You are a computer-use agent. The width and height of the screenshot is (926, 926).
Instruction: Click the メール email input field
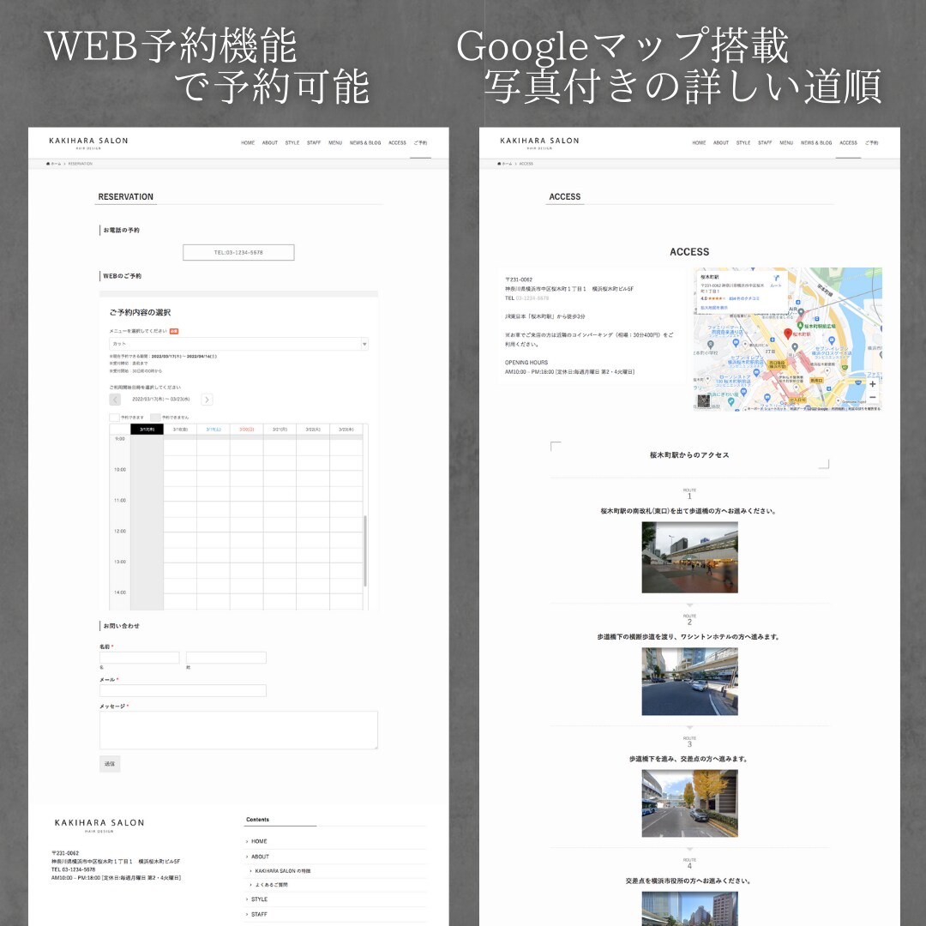183,690
